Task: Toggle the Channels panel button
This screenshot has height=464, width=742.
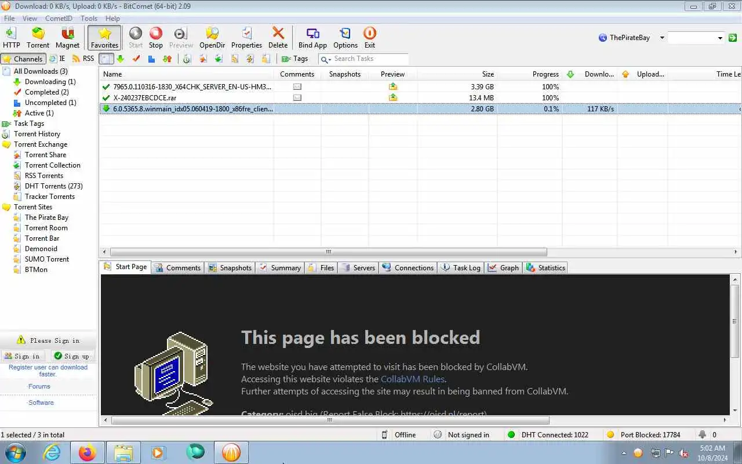Action: point(23,59)
